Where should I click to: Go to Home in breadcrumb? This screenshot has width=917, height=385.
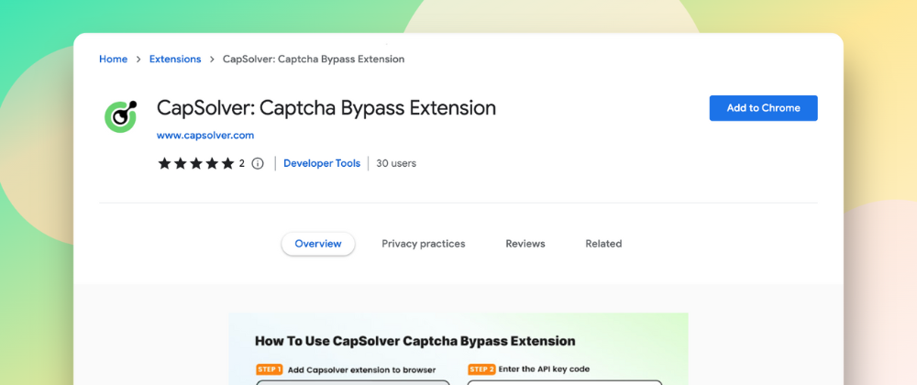(113, 59)
